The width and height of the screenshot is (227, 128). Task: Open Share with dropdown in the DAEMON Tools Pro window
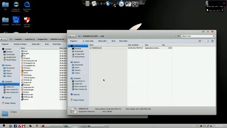tap(36, 44)
